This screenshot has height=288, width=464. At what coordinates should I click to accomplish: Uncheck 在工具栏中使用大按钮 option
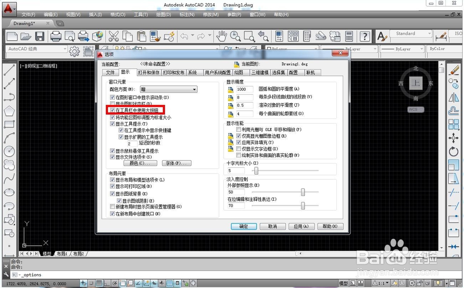pos(112,110)
